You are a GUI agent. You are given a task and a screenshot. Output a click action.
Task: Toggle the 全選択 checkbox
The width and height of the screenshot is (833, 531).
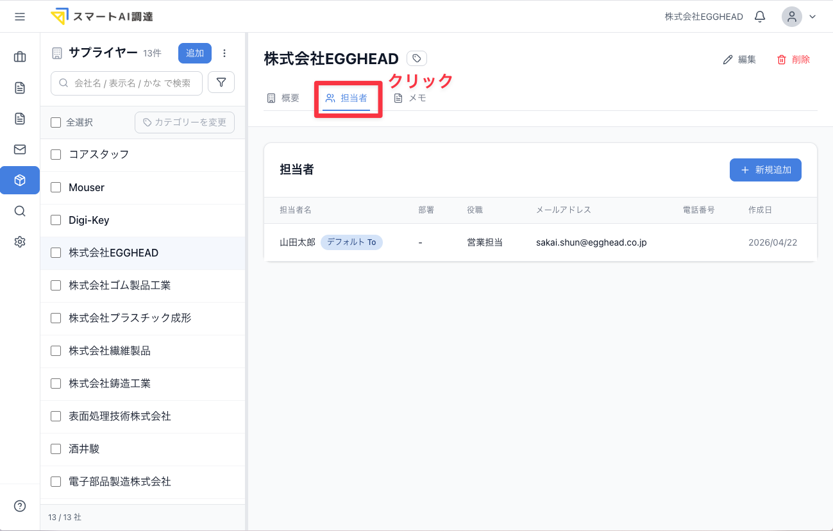[x=56, y=122]
